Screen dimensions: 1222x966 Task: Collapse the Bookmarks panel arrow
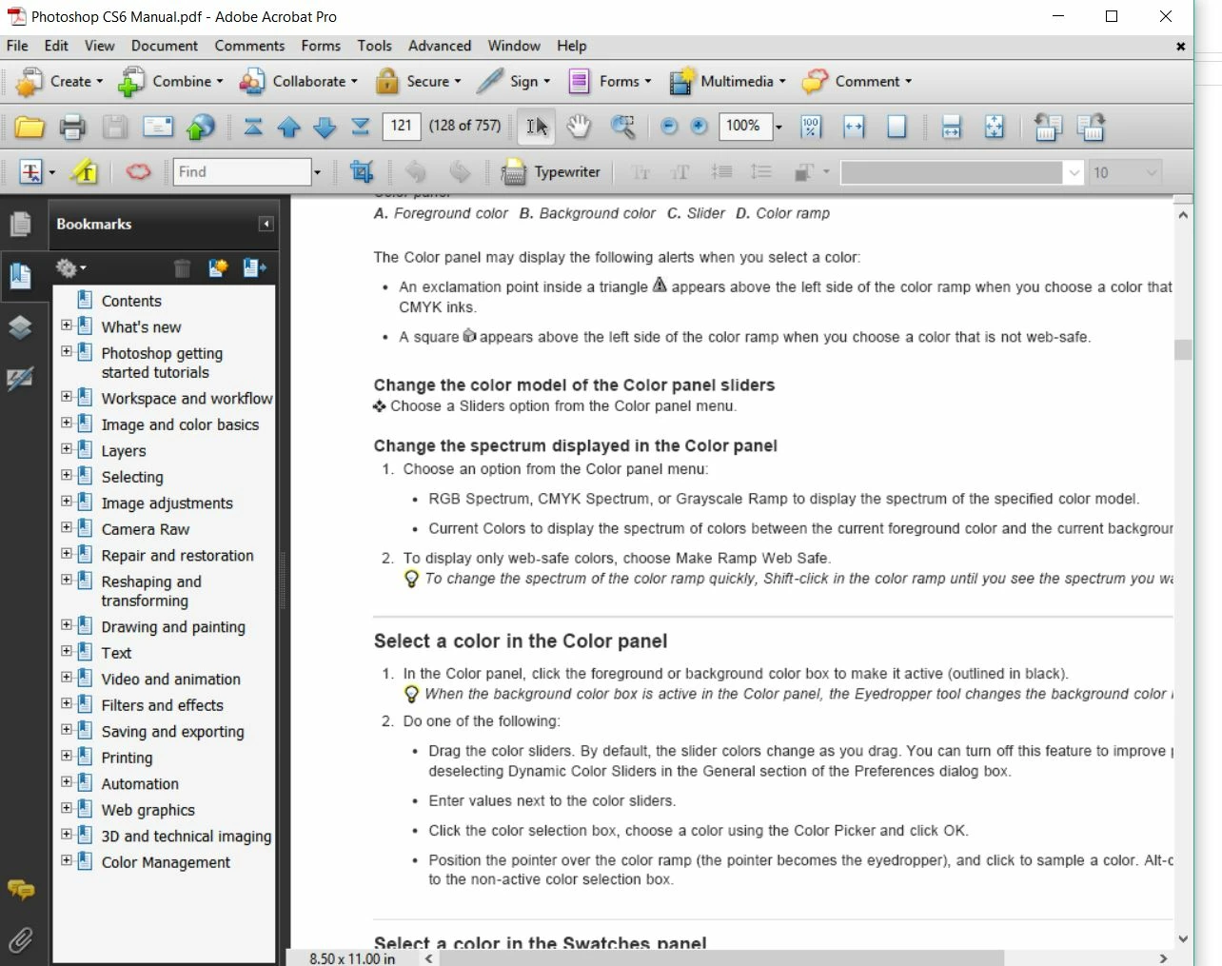tap(266, 224)
